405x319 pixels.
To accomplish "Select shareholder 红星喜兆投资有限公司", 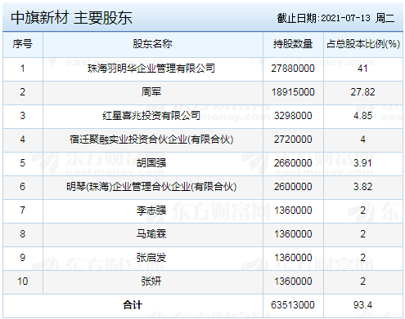I will [x=151, y=116].
